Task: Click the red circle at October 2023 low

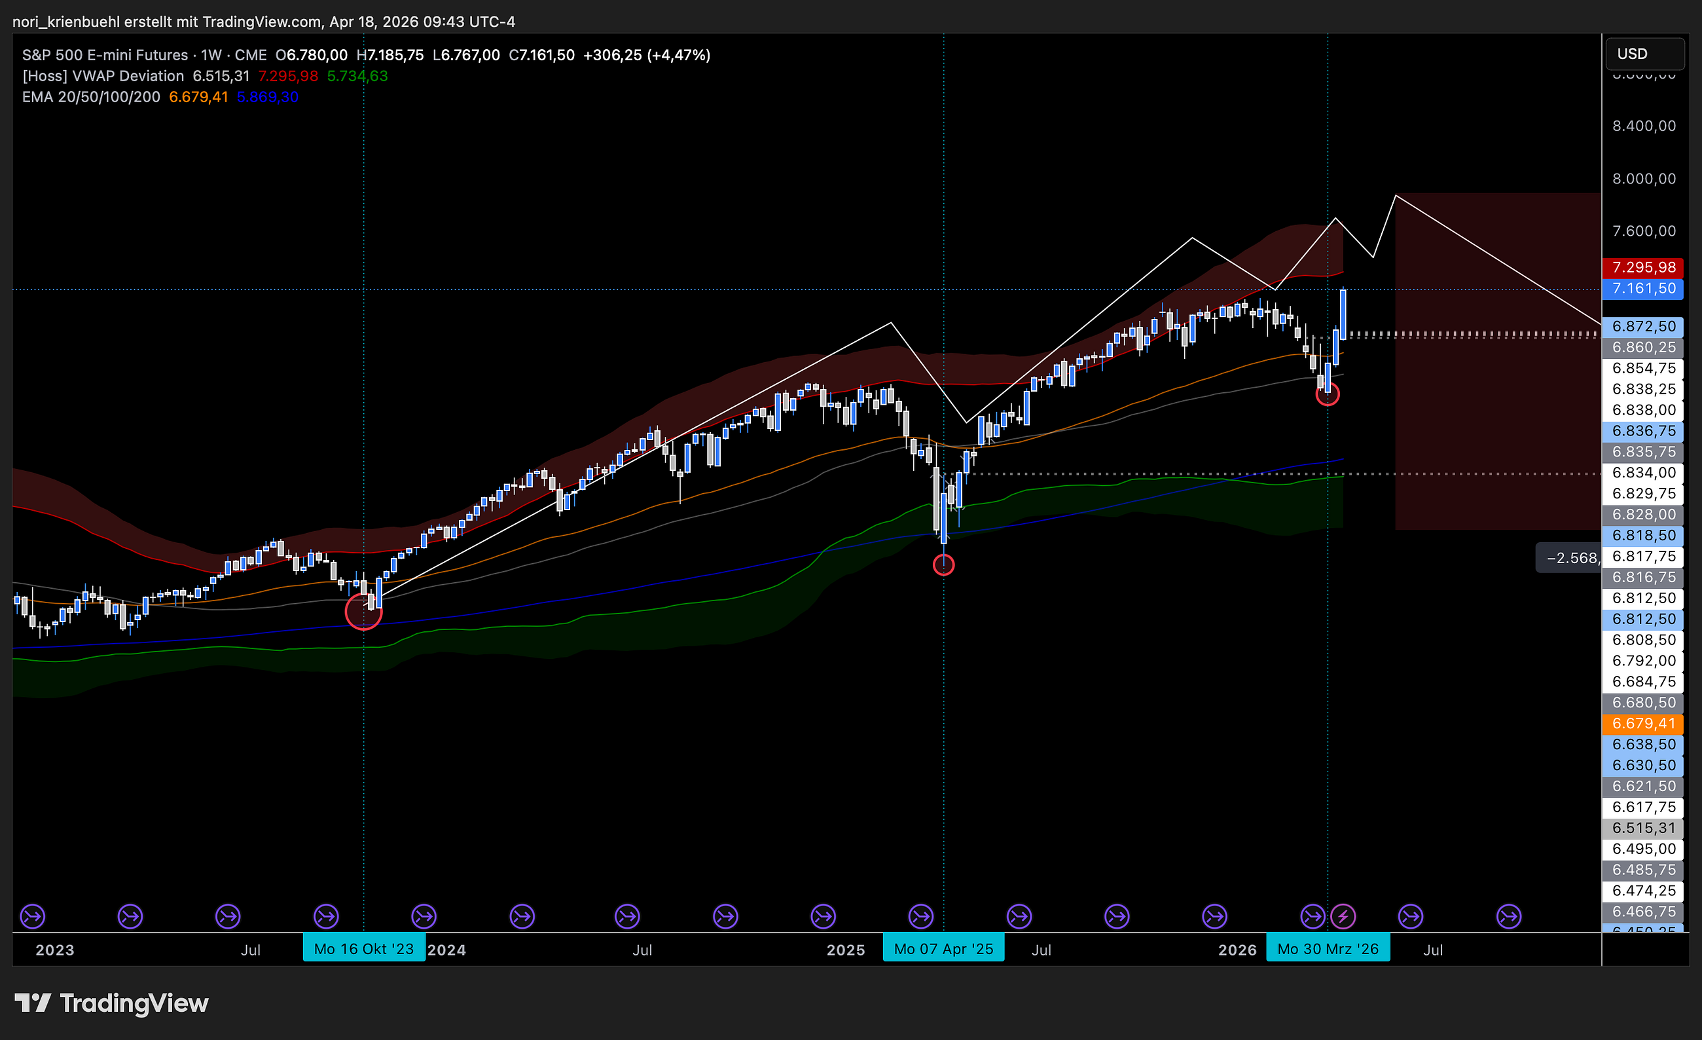Action: coord(363,612)
